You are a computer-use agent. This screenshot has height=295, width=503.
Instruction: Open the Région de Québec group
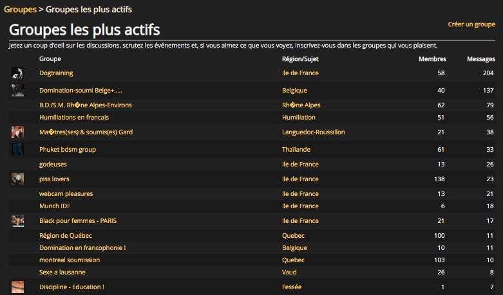(x=66, y=235)
